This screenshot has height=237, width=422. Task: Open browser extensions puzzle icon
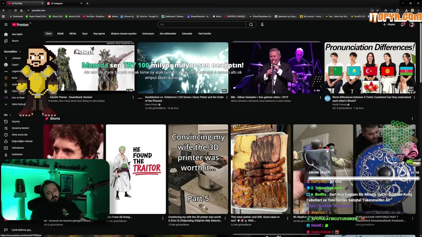point(398,10)
